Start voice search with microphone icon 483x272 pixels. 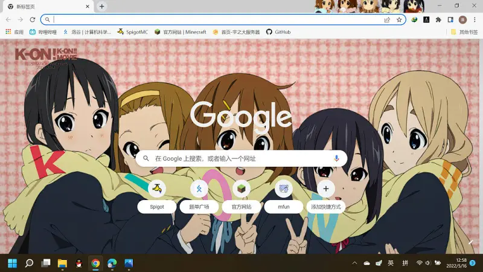[336, 158]
